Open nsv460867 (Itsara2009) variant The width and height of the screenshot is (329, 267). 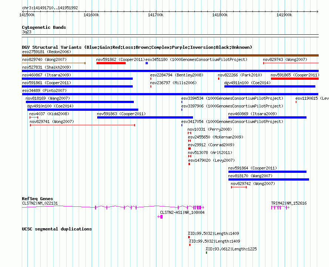[47, 75]
